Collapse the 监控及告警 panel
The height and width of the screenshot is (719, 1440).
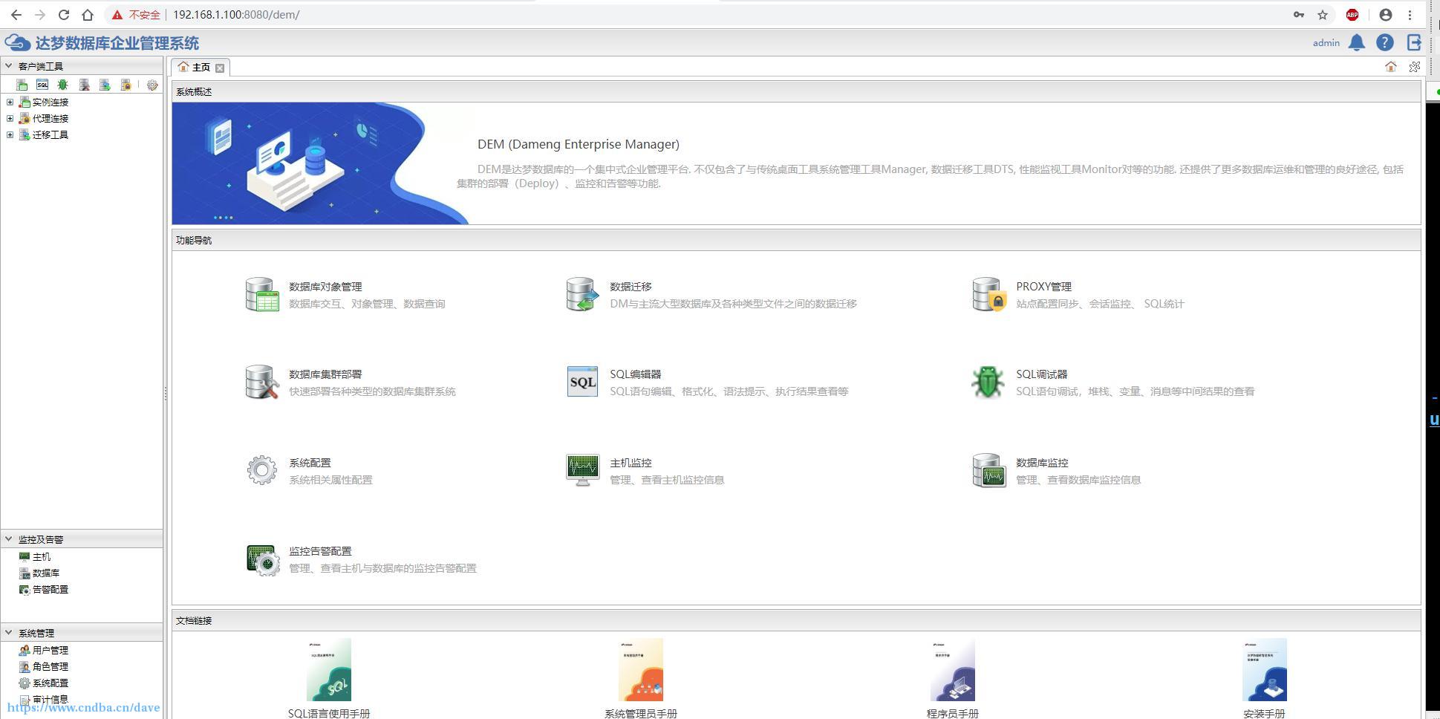[x=9, y=539]
